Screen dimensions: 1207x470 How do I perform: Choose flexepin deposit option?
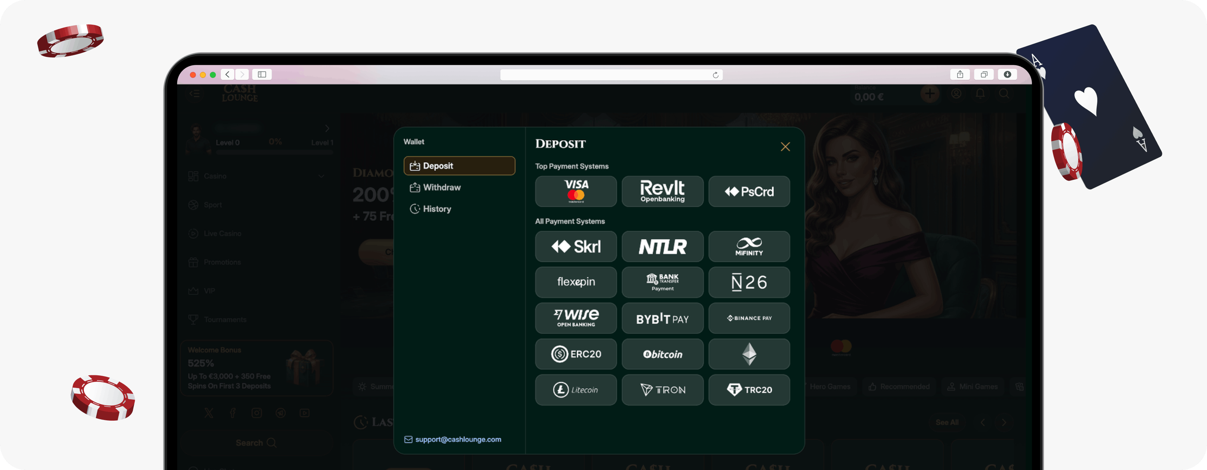click(x=576, y=282)
